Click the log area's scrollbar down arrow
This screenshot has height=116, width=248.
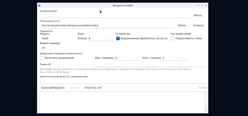click(x=206, y=111)
